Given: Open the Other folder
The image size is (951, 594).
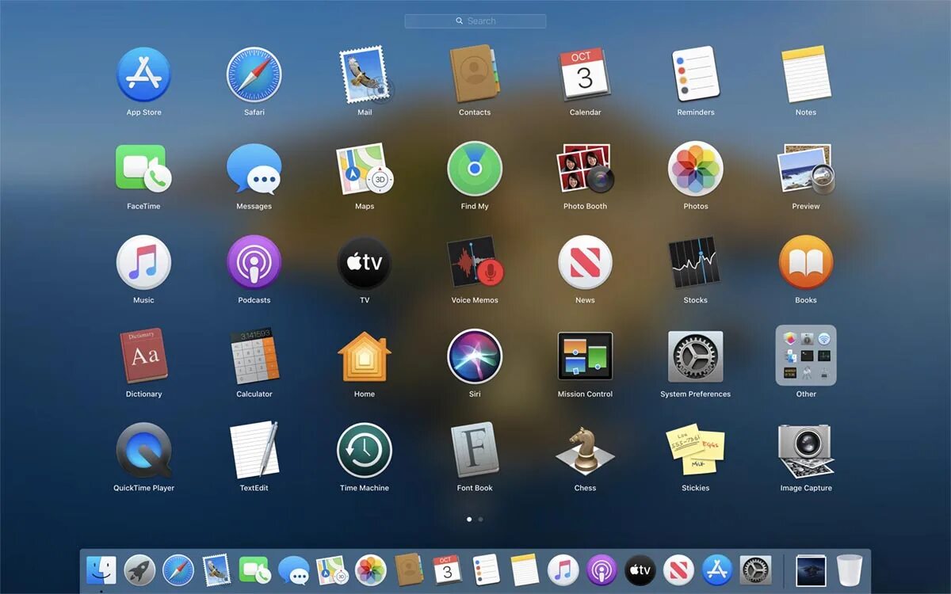Looking at the screenshot, I should (x=806, y=355).
